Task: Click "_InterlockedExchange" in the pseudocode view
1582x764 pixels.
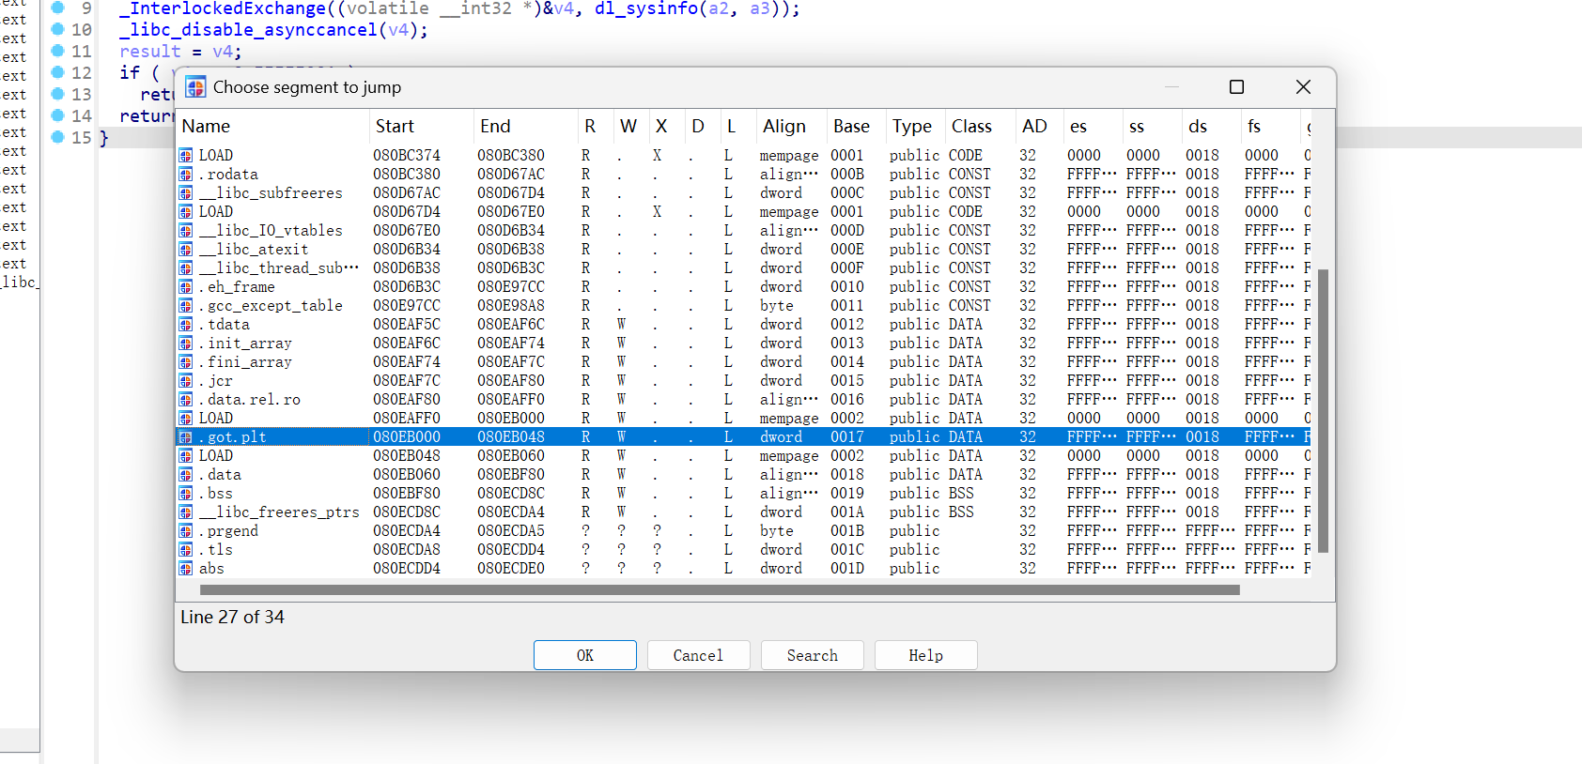Action: click(223, 8)
